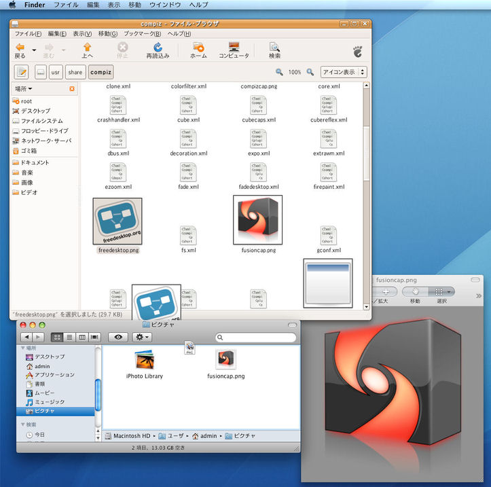Click file browser vertical scrollbar down arrow
The image size is (491, 487).
(366, 307)
